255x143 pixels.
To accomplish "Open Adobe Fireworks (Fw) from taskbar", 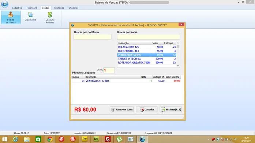I will point(85,139).
